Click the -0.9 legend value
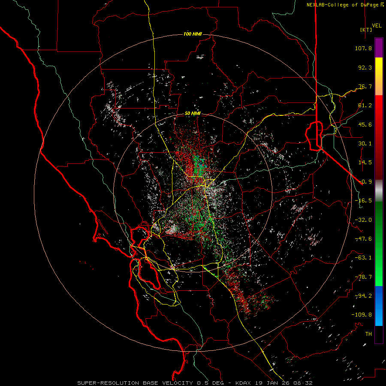This screenshot has width=386, height=386. pyautogui.click(x=365, y=182)
